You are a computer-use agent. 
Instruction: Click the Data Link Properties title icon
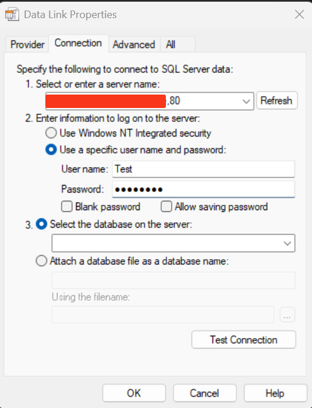coord(12,15)
